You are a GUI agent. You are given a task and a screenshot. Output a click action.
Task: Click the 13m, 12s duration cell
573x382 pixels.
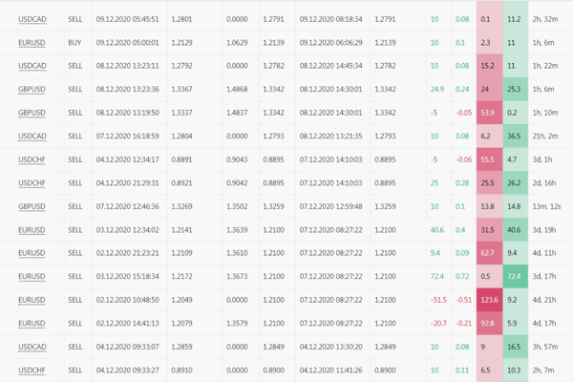click(x=545, y=206)
